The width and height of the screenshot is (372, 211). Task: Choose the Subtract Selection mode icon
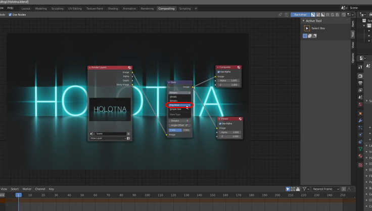click(314, 36)
